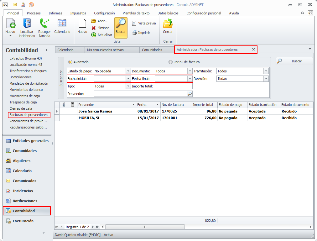
Task: Open Fecha final date picker
Action: (190, 79)
